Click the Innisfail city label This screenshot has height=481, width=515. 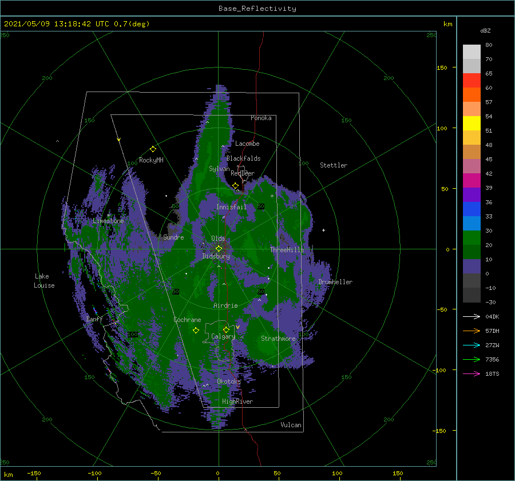[x=231, y=207]
